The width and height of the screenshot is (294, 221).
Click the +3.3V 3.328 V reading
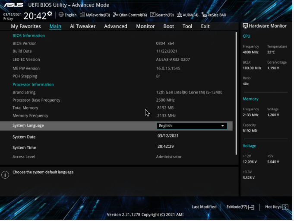pyautogui.click(x=249, y=178)
